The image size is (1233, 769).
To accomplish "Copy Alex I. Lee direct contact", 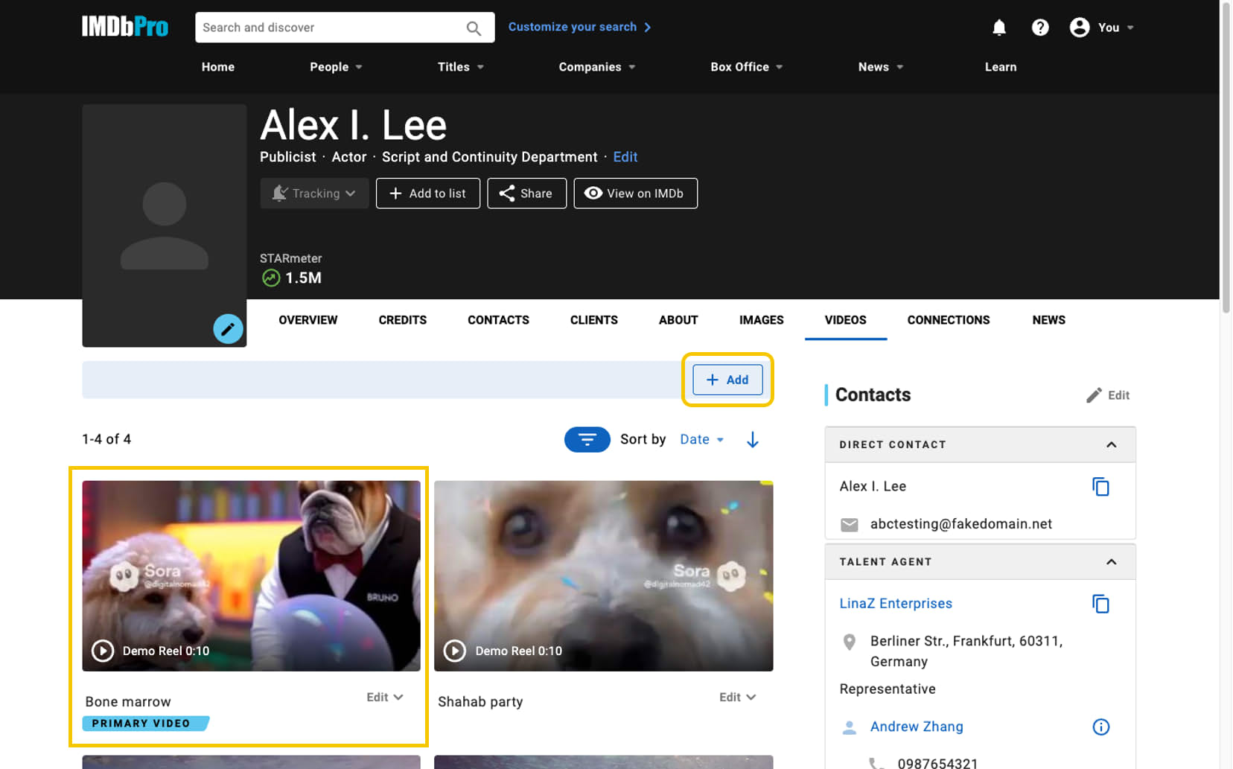I will 1100,487.
